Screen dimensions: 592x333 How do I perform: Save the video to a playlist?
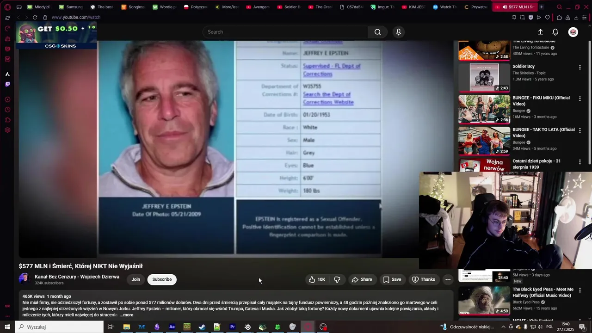[392, 279]
